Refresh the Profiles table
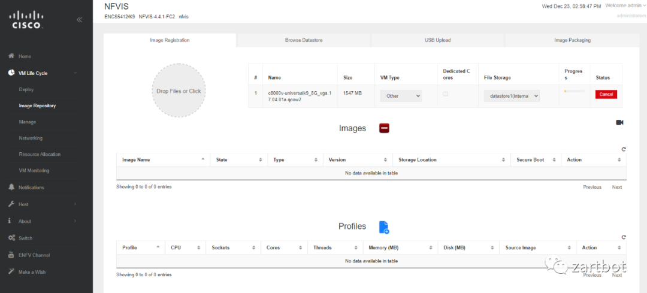 click(x=624, y=237)
